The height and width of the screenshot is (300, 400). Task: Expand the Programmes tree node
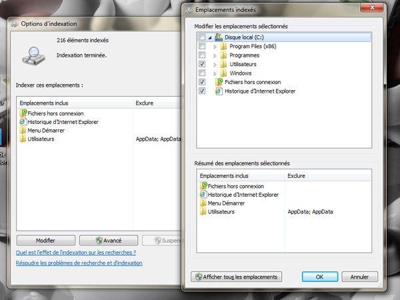215,55
